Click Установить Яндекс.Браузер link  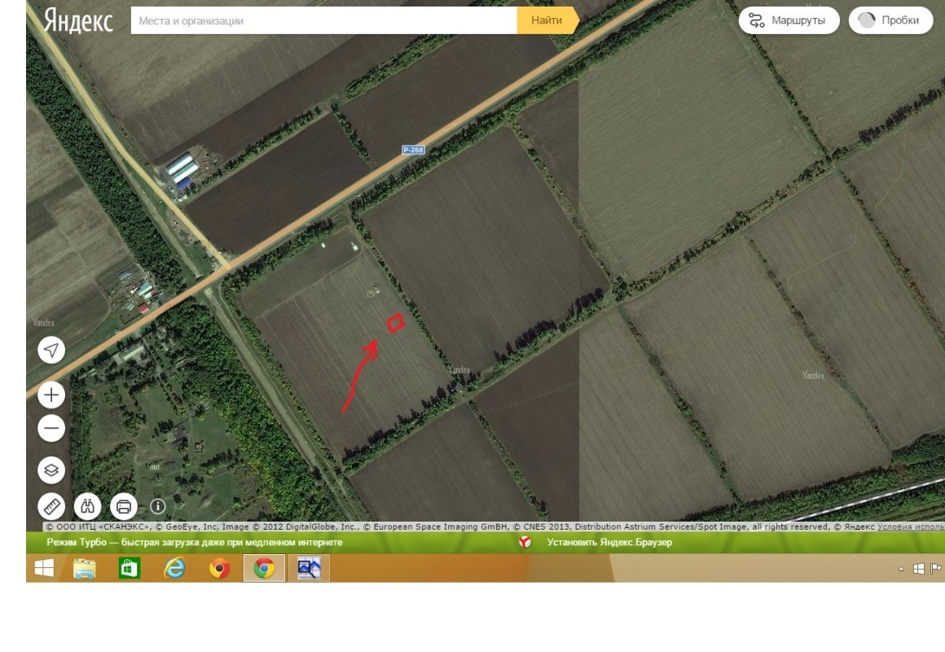click(x=609, y=542)
